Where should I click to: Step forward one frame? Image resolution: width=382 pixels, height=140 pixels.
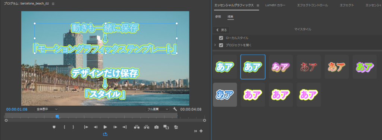pos(115,127)
